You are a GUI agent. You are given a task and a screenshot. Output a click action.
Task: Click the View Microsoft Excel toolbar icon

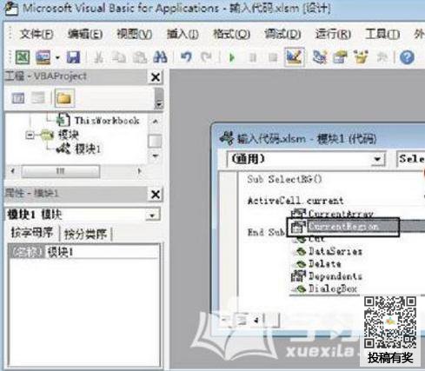point(23,57)
